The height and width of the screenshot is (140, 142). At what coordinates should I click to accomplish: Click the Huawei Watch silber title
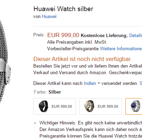pos(63,9)
